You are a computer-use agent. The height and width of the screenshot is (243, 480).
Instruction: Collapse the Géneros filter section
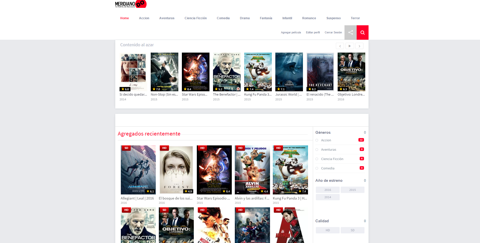[365, 132]
